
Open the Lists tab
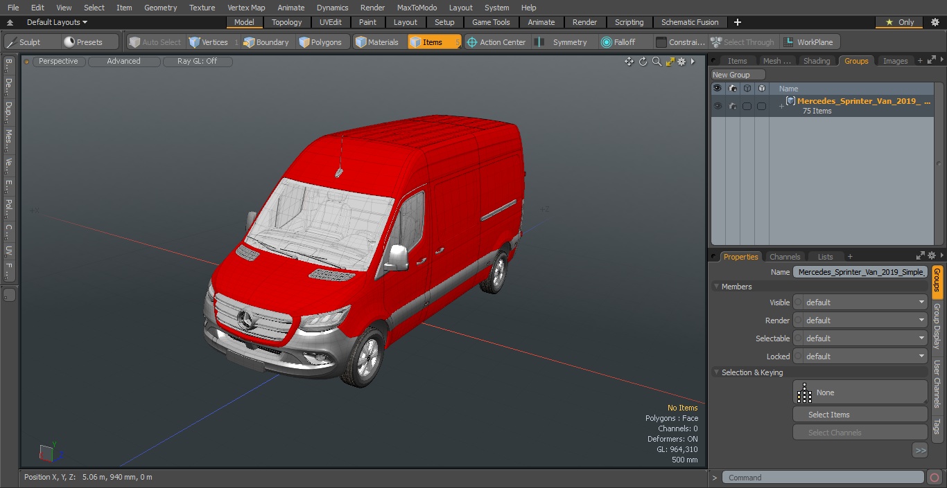coord(825,257)
